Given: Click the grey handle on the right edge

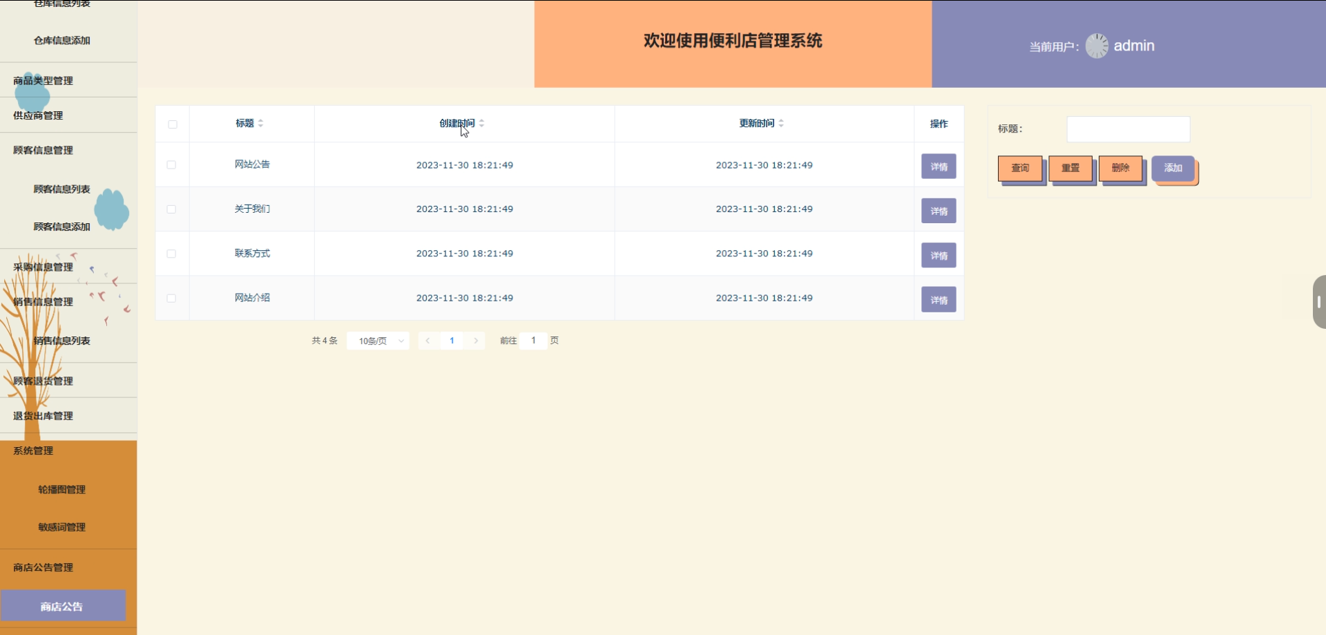Looking at the screenshot, I should click(x=1319, y=302).
